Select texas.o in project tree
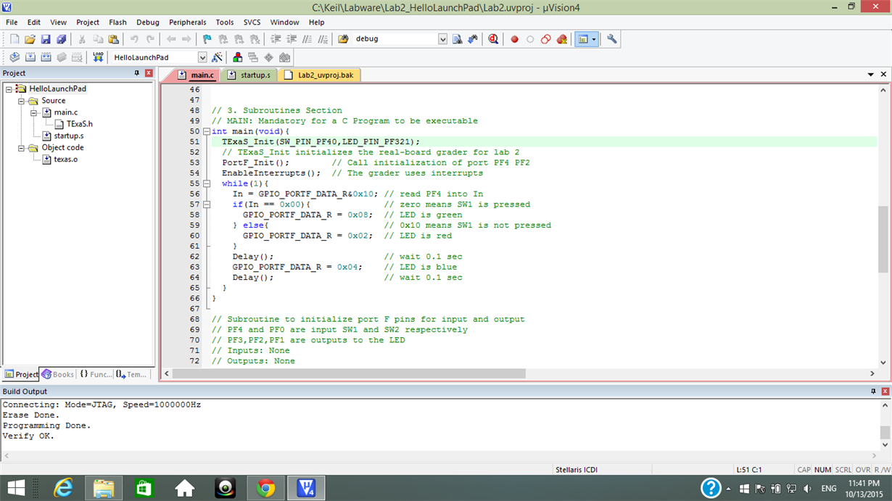The height and width of the screenshot is (501, 892). pyautogui.click(x=65, y=159)
